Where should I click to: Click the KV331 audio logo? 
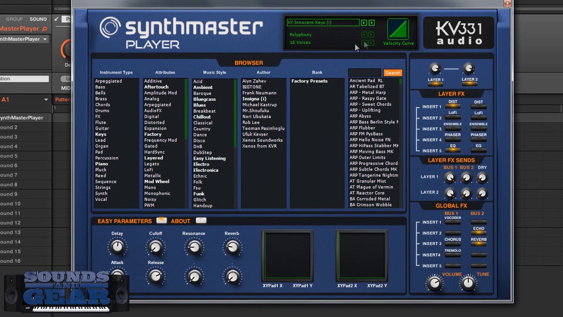[459, 33]
